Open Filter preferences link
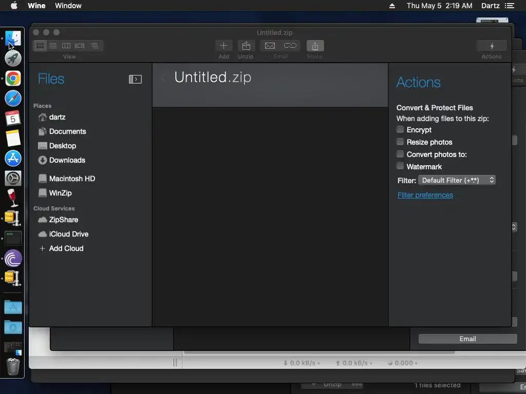Image resolution: width=526 pixels, height=394 pixels. point(425,195)
